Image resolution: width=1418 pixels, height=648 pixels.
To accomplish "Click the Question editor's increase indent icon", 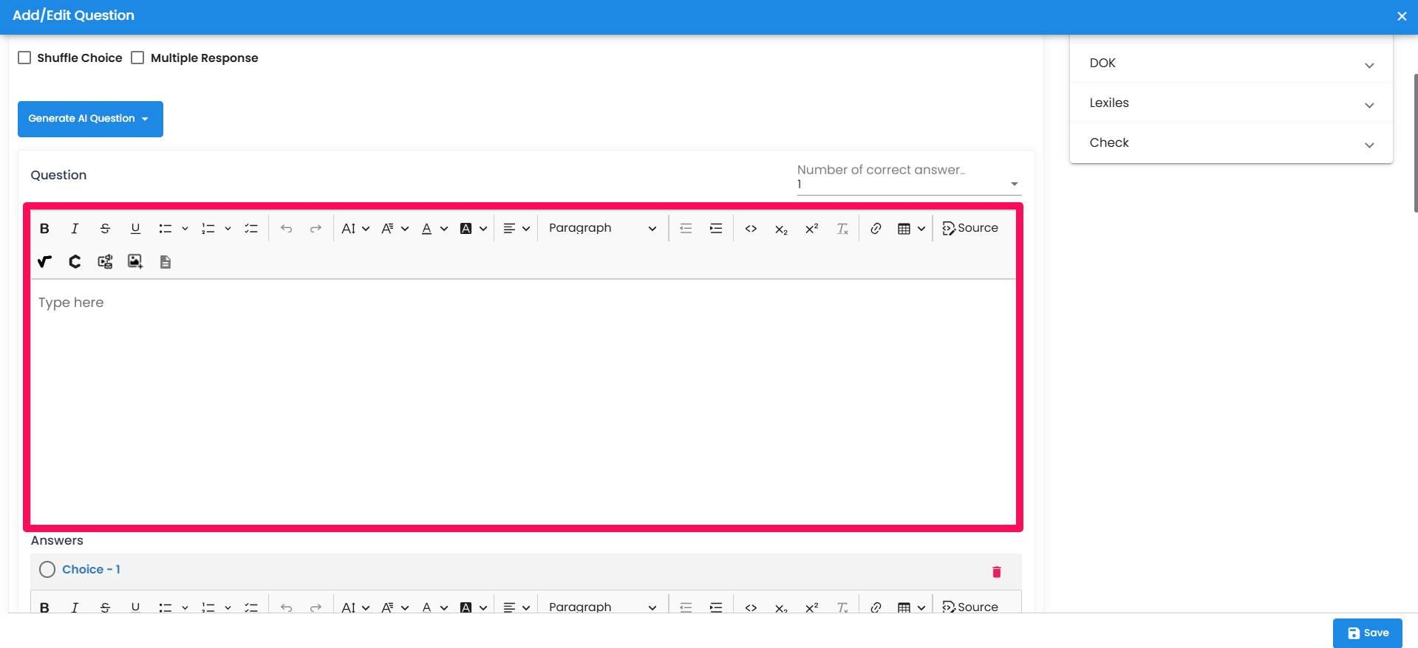I will (716, 229).
